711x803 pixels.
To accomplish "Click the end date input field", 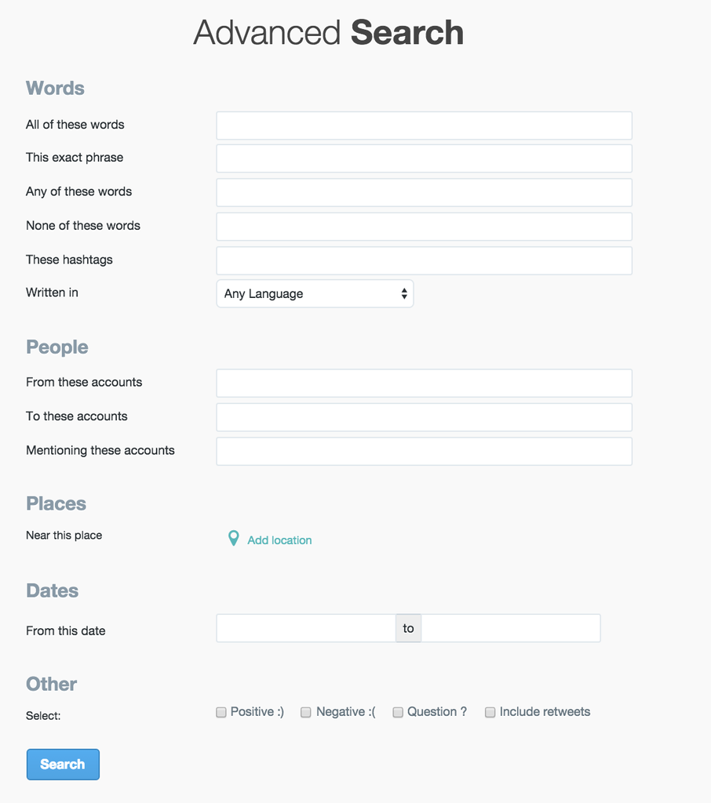I will (x=510, y=628).
